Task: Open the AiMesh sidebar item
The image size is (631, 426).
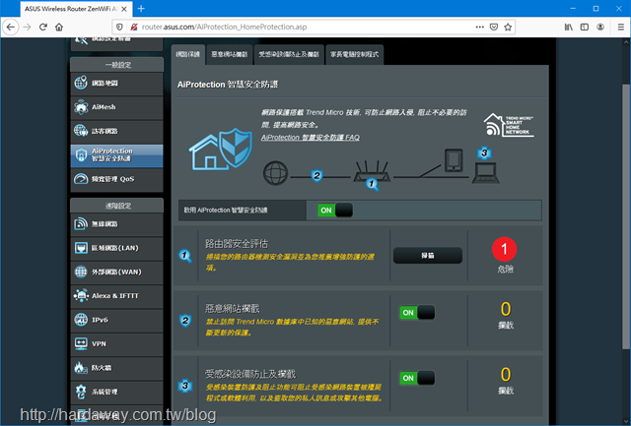Action: pyautogui.click(x=116, y=107)
